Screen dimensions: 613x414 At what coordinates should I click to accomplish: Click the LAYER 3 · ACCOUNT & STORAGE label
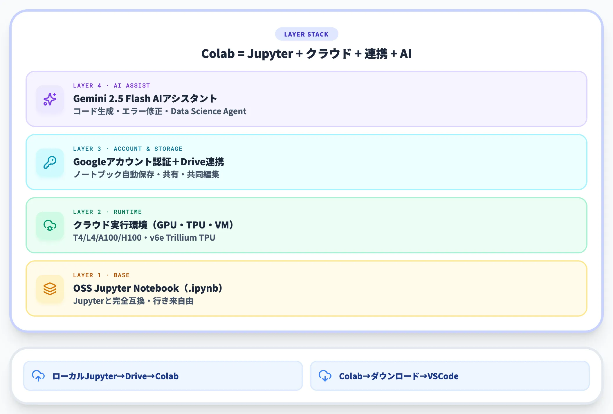[128, 149]
